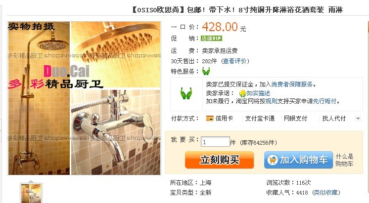Click the large green hands guarantee icon
369x203 pixels.
[x=186, y=93]
